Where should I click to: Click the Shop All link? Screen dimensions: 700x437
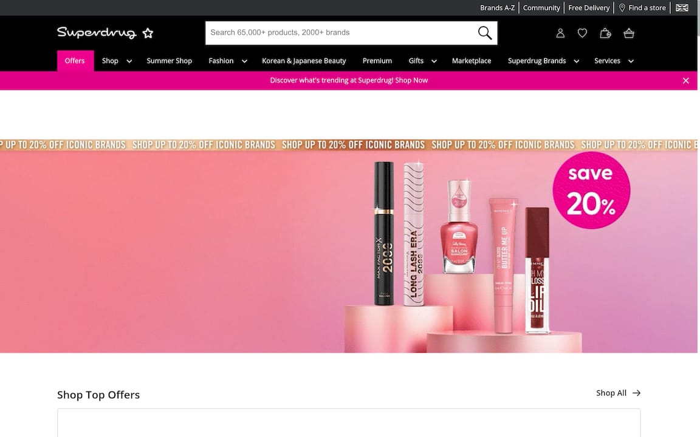point(611,393)
